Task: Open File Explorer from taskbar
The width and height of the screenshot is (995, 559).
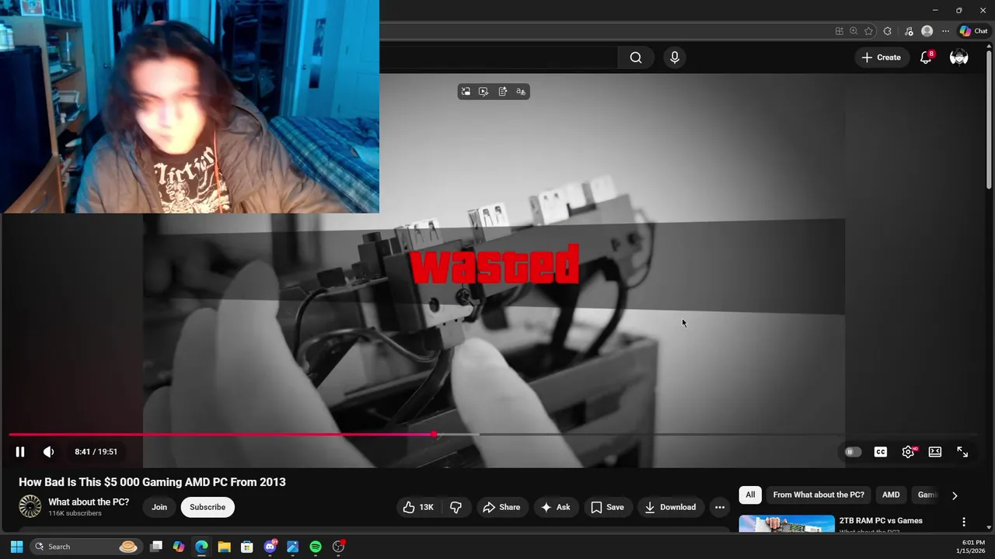Action: point(224,547)
